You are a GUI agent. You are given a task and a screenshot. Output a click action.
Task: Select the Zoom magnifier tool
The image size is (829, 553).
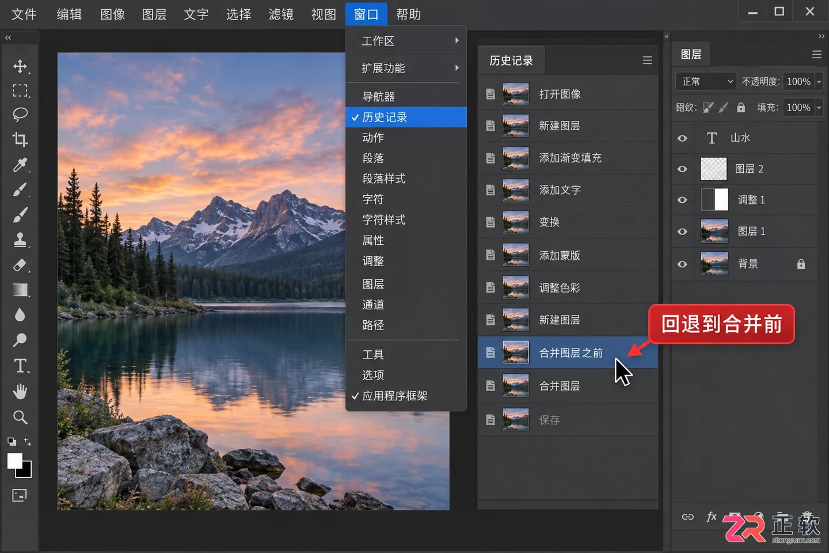[20, 417]
